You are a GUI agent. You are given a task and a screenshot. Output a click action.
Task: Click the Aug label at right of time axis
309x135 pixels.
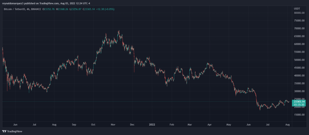point(288,125)
